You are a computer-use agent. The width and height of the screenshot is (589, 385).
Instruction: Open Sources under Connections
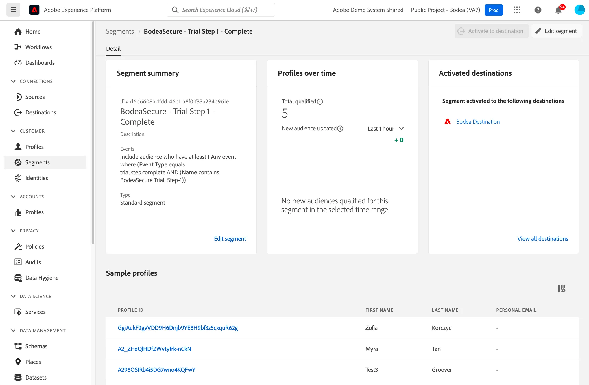point(45,97)
